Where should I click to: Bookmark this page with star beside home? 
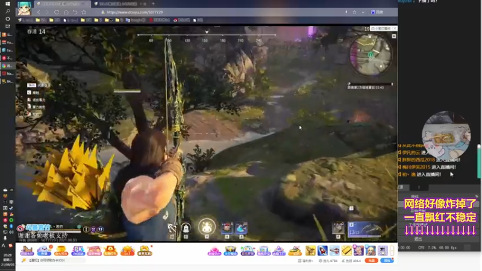tap(84, 12)
